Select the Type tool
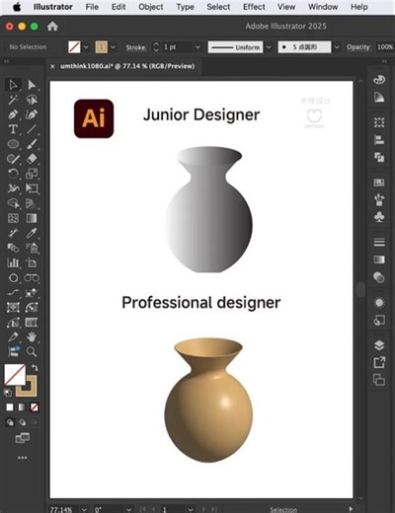Viewport: 395px width, 513px height. 13,129
